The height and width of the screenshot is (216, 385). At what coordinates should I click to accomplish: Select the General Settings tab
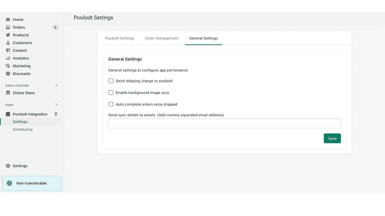[x=203, y=38]
